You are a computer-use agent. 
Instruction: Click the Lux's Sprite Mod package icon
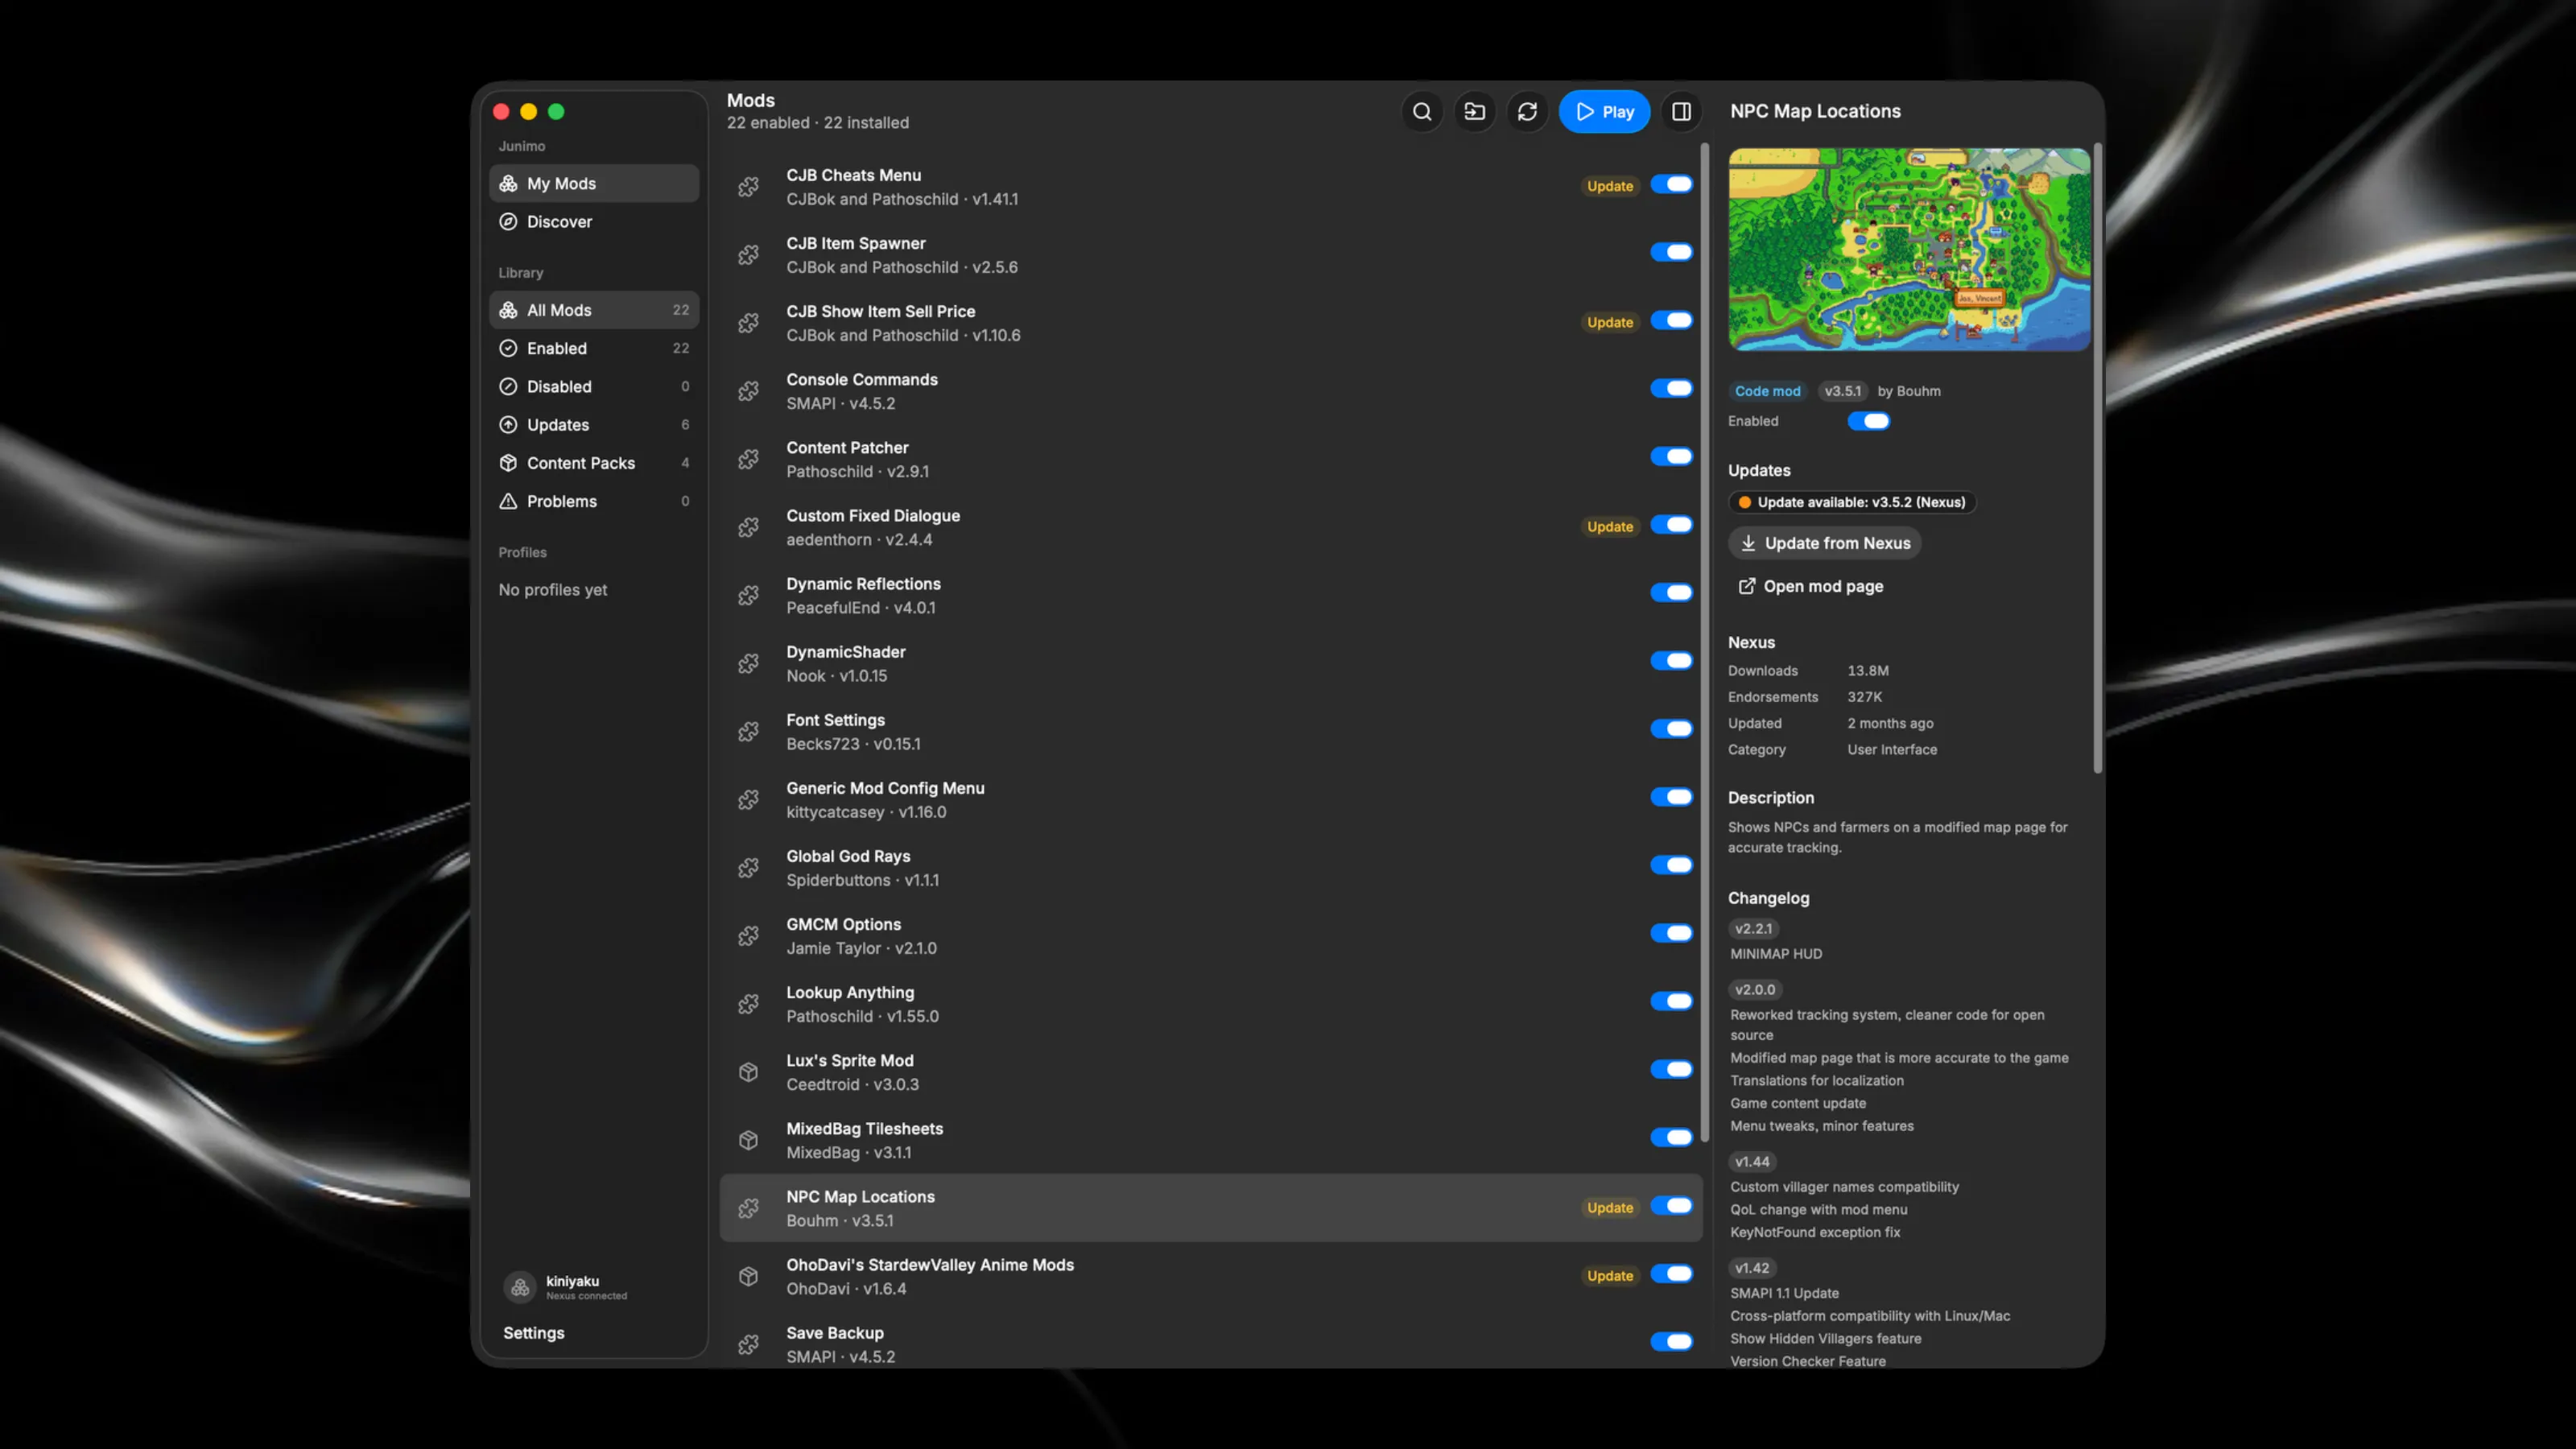point(748,1072)
